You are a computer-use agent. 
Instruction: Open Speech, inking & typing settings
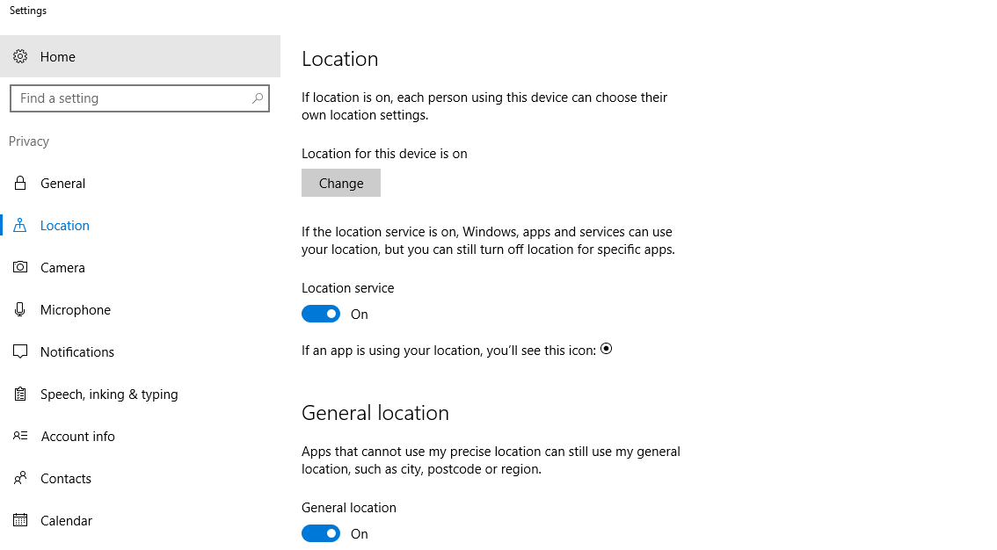click(140, 394)
